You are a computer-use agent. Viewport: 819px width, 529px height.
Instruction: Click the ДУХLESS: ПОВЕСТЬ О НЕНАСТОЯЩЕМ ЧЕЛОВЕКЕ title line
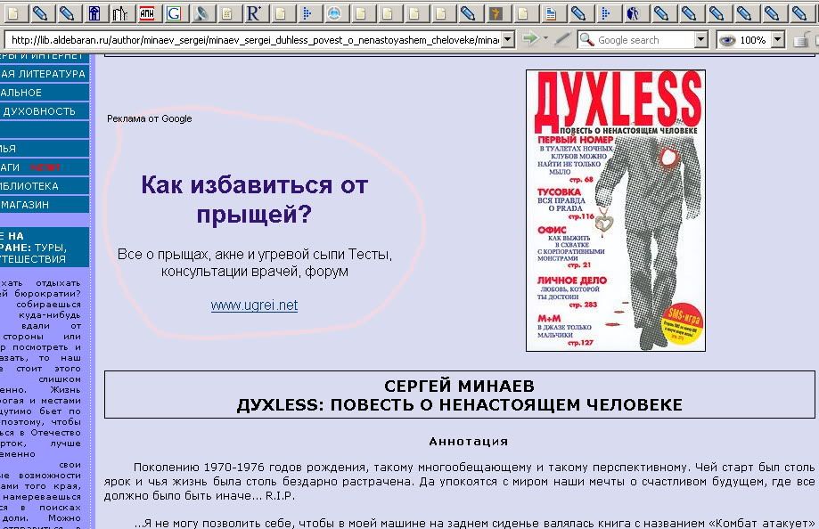tap(459, 404)
